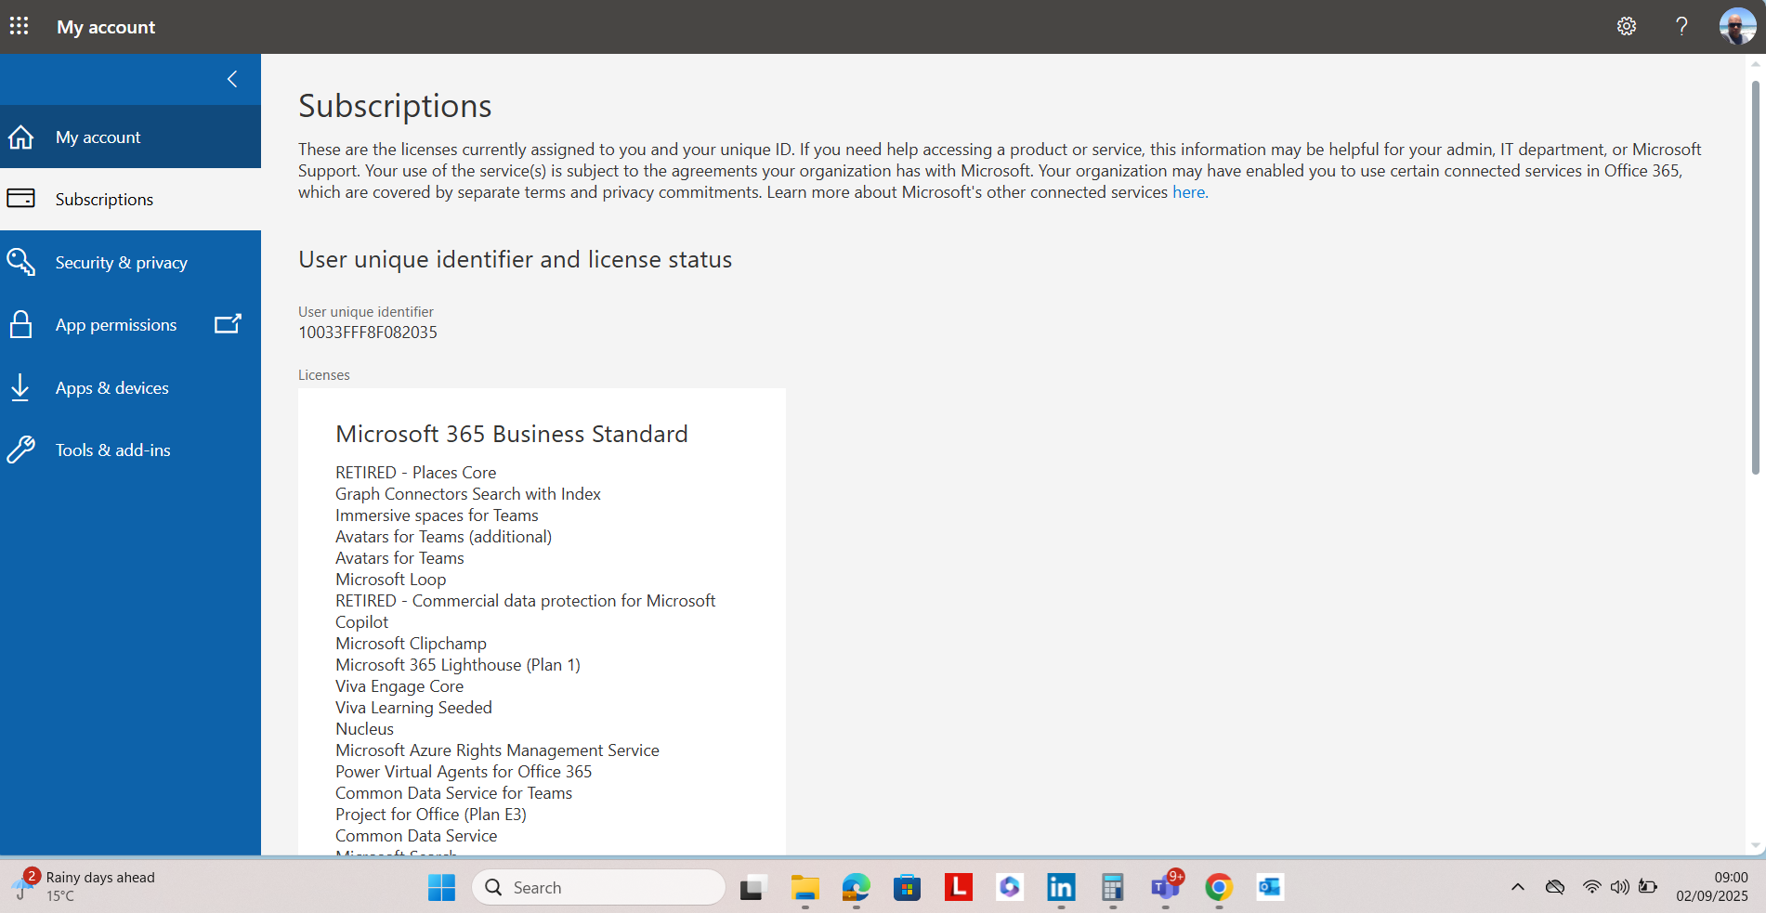Click the home icon beside My account
Viewport: 1766px width, 913px height.
click(20, 137)
